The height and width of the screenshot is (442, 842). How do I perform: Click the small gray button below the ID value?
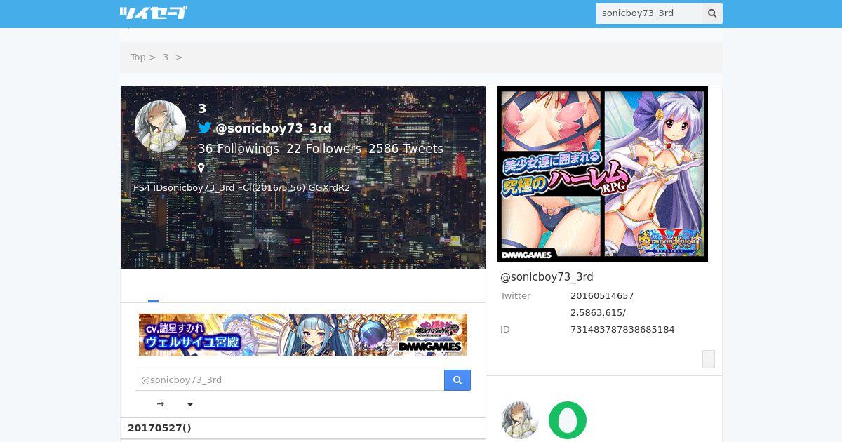tap(709, 359)
